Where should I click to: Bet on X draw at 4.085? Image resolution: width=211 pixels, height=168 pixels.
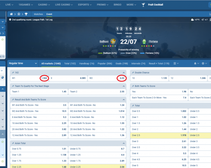click(68, 78)
